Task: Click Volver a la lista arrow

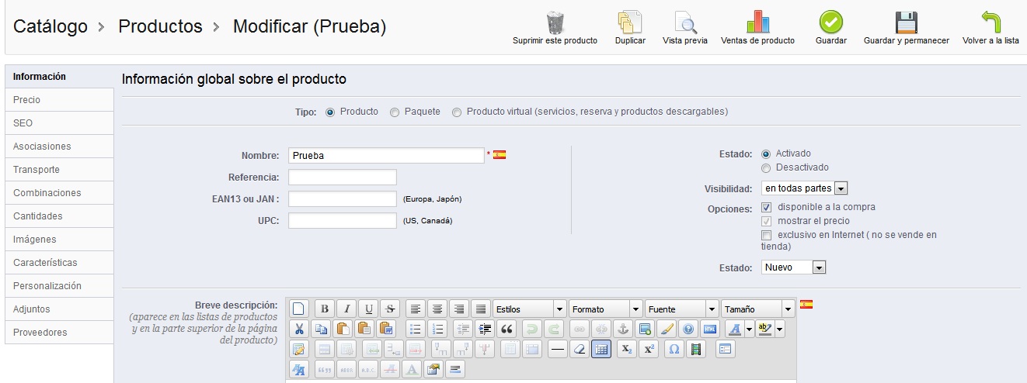Action: pyautogui.click(x=990, y=22)
